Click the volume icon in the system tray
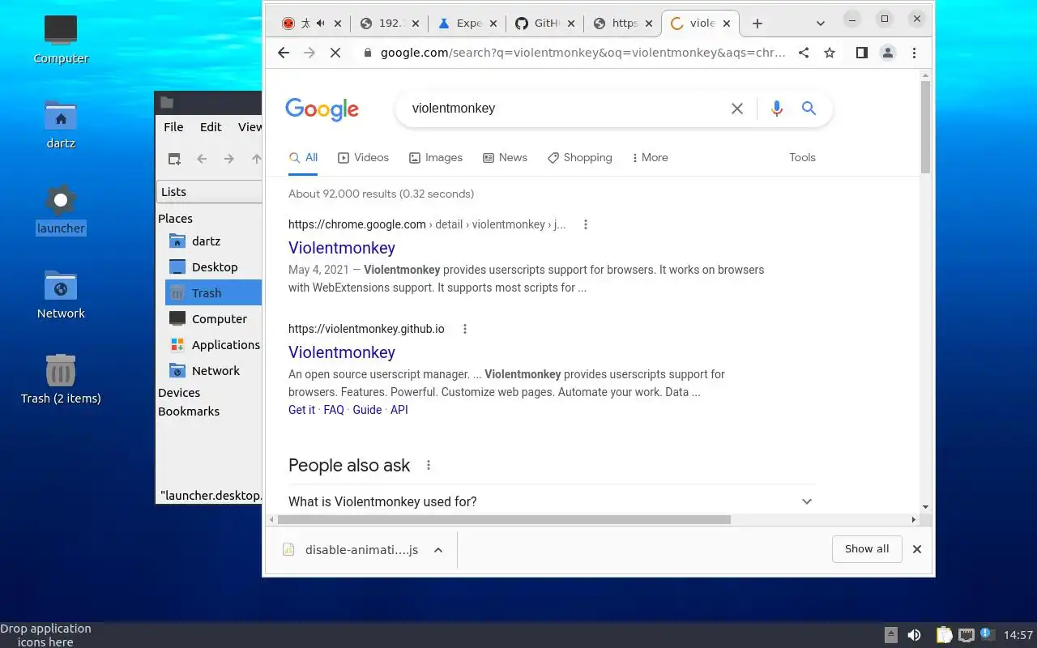 coord(914,635)
